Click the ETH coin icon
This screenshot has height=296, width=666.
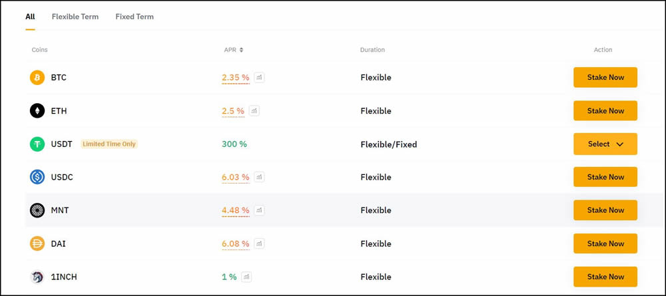[37, 111]
